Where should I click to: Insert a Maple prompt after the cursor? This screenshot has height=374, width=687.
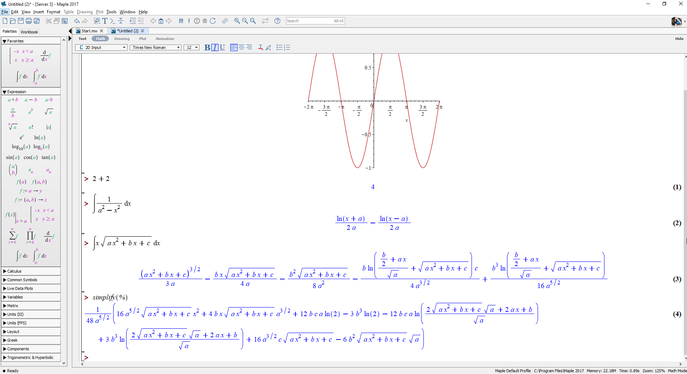(x=112, y=21)
